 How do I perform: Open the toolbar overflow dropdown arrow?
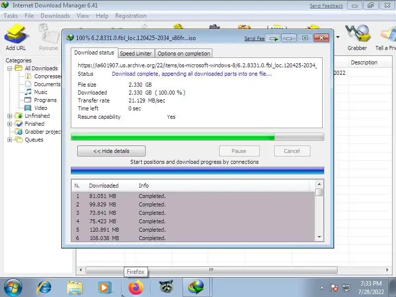[338, 38]
